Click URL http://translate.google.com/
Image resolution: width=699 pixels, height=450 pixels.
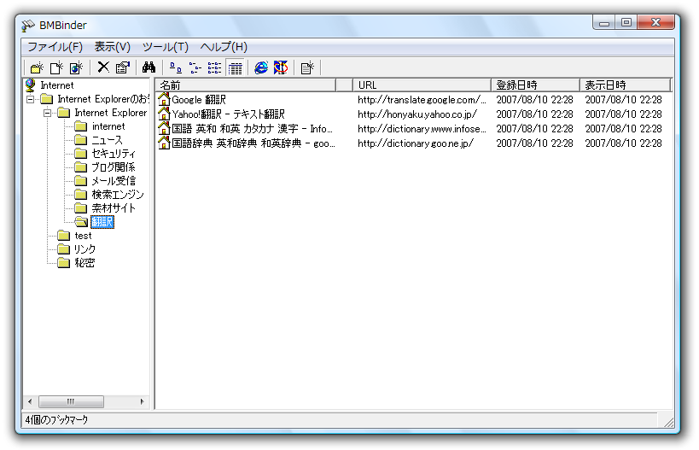(422, 99)
